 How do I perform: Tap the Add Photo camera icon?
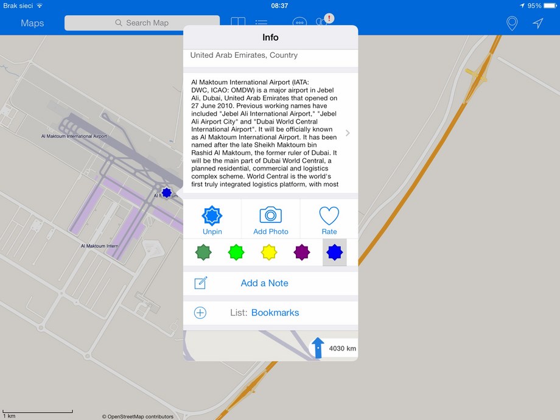271,215
